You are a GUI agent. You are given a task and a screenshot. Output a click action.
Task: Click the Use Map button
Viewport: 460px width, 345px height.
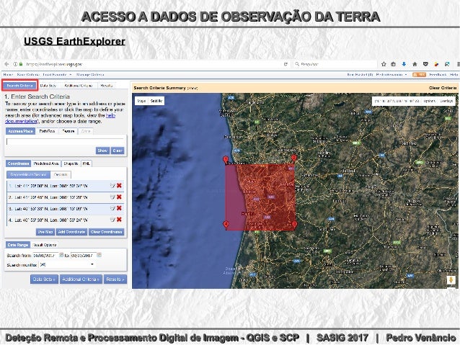click(x=45, y=232)
